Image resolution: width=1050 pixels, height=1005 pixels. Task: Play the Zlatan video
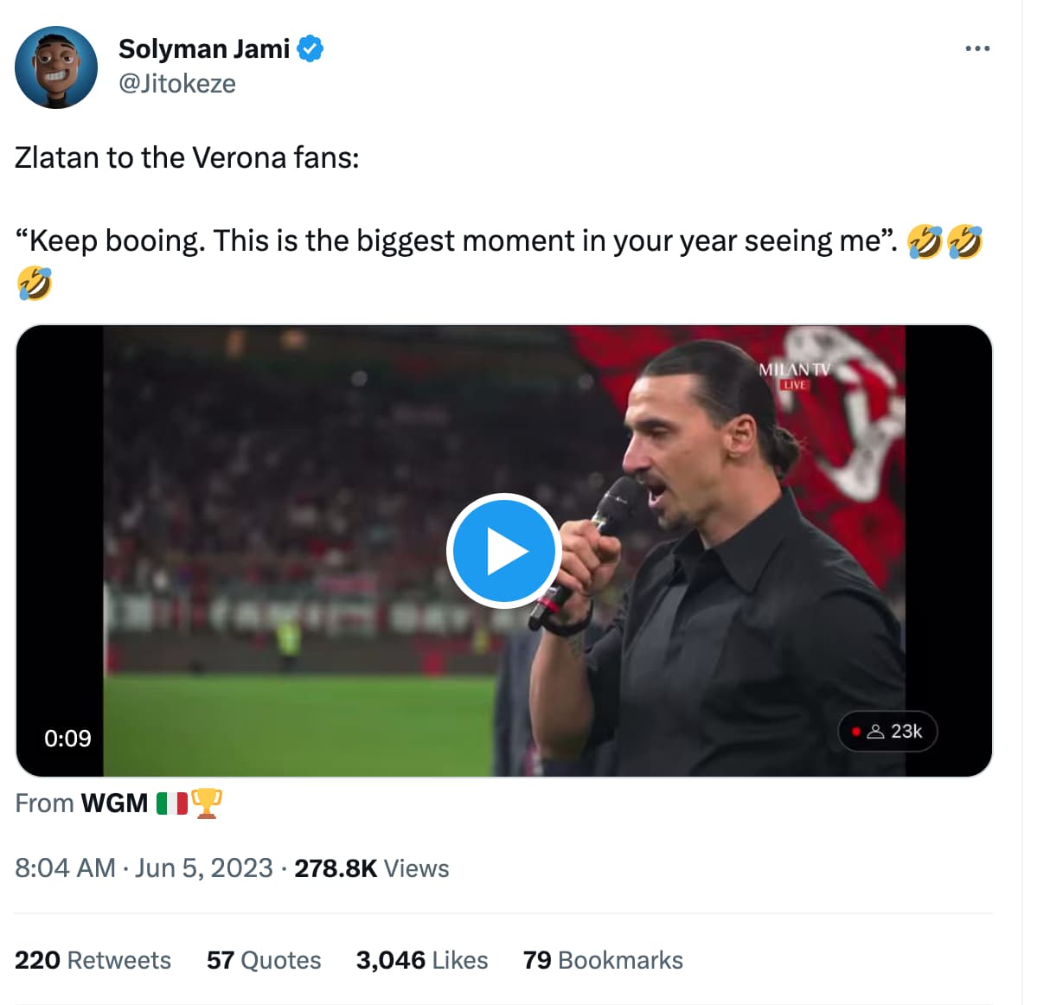point(504,550)
